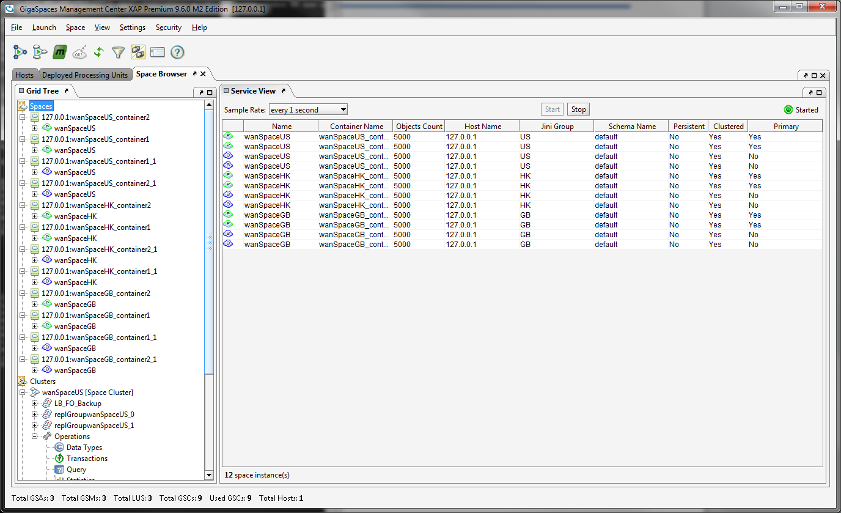Image resolution: width=841 pixels, height=513 pixels.
Task: Collapse the wanSpaceUS [Space Cluster] node
Action: coord(23,393)
